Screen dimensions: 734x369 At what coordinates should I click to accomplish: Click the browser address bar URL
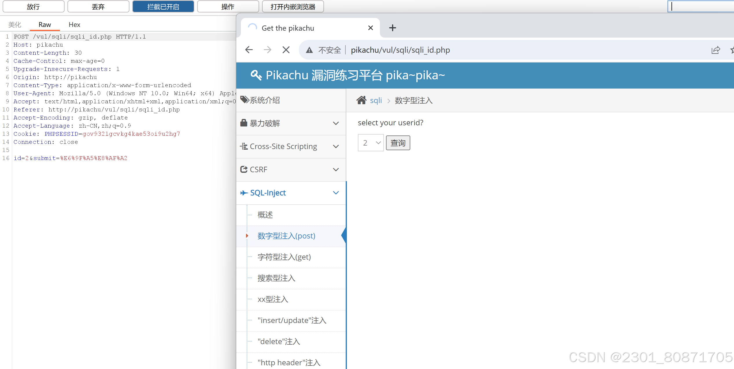coord(400,50)
